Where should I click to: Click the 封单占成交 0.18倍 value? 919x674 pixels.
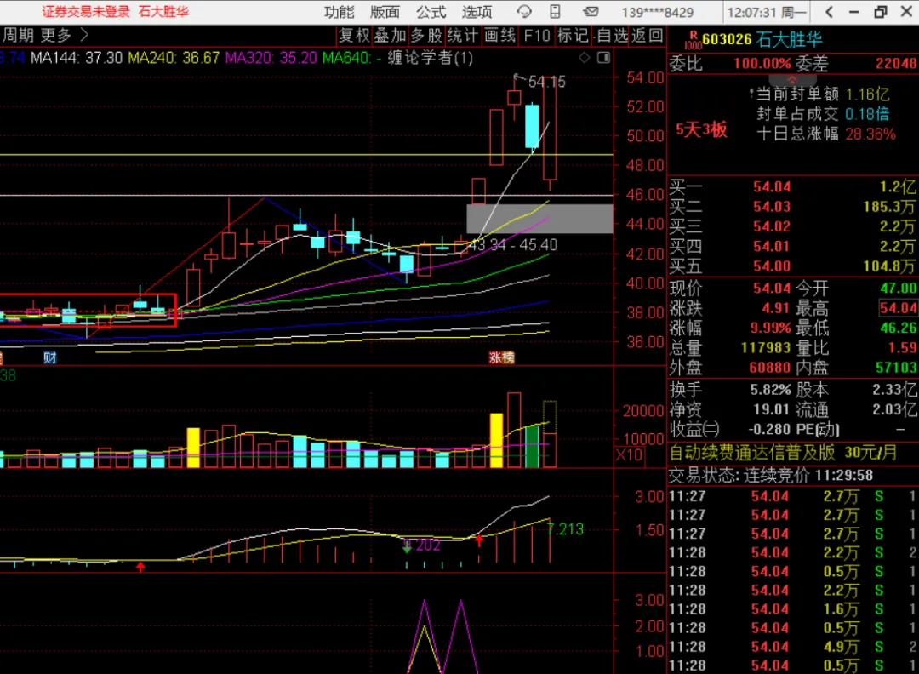[x=867, y=114]
